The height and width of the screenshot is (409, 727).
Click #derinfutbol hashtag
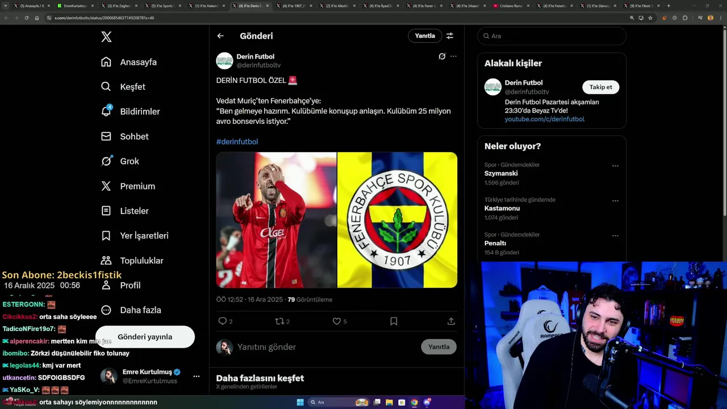pyautogui.click(x=237, y=141)
